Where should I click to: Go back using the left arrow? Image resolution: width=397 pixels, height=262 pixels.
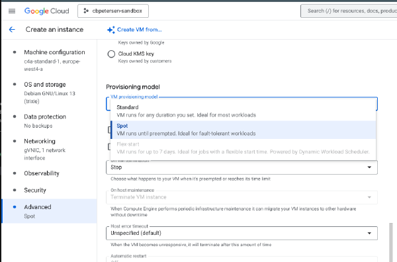pos(12,30)
